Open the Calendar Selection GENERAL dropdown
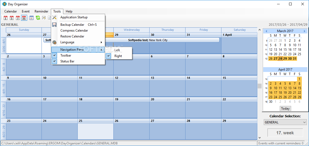Screen dimensions: 309x146 click(x=285, y=122)
